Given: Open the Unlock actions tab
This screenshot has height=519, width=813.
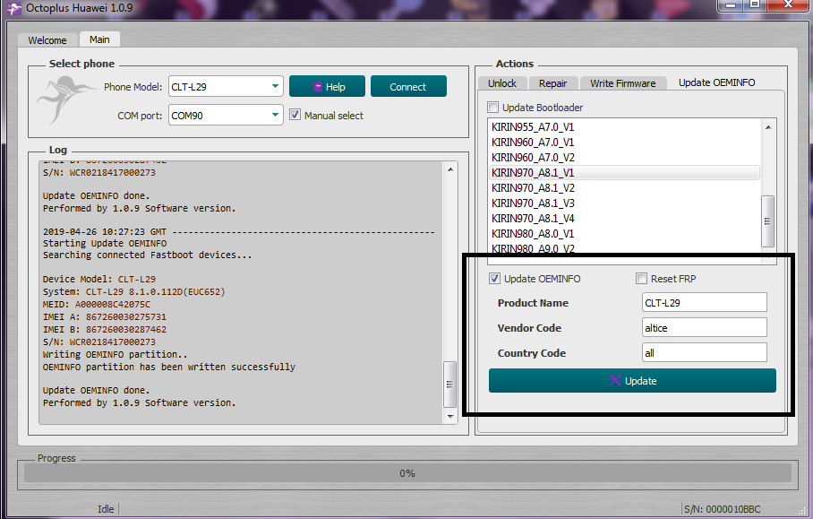Looking at the screenshot, I should tap(502, 83).
